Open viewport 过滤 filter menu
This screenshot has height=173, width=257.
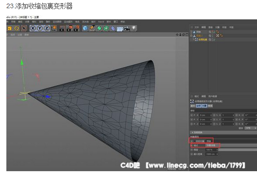pos(20,35)
